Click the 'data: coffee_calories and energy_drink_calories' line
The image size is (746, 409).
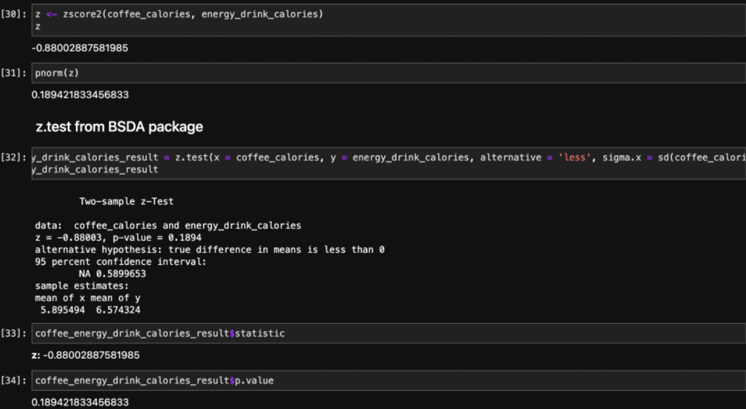[168, 226]
